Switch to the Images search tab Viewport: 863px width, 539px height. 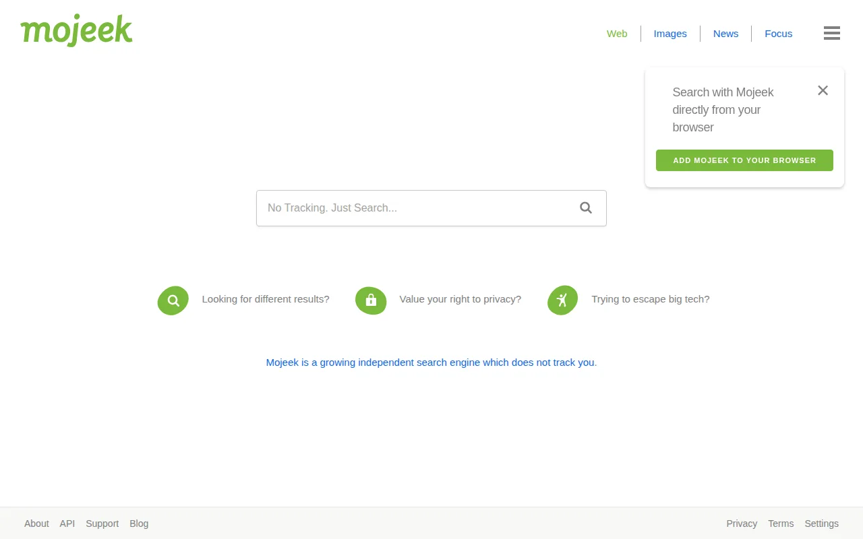pyautogui.click(x=670, y=34)
